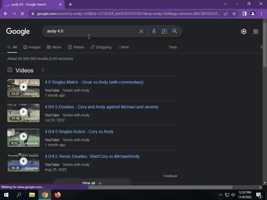Share this page via the share icon

pos(226,14)
